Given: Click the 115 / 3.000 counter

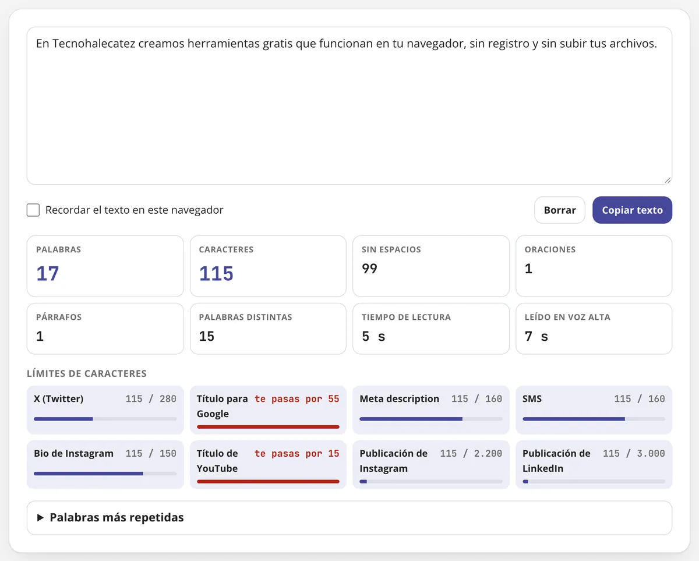Looking at the screenshot, I should click(634, 454).
